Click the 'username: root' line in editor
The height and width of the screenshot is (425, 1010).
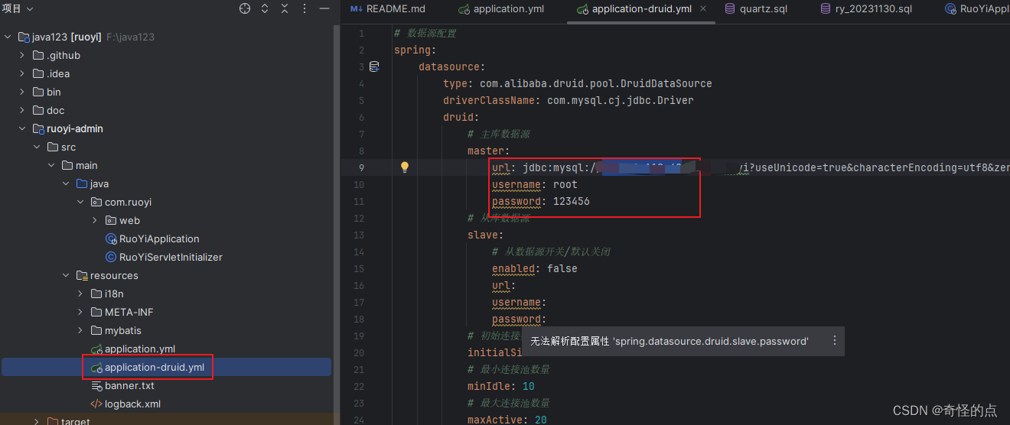[x=535, y=184]
